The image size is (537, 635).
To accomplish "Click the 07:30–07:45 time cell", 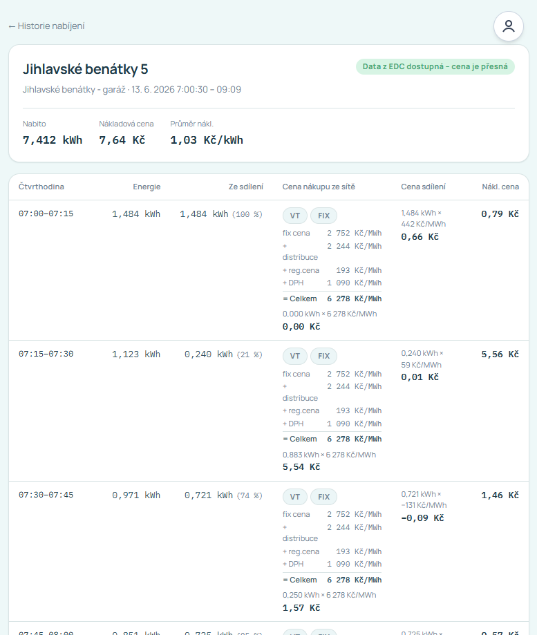I will (x=46, y=495).
